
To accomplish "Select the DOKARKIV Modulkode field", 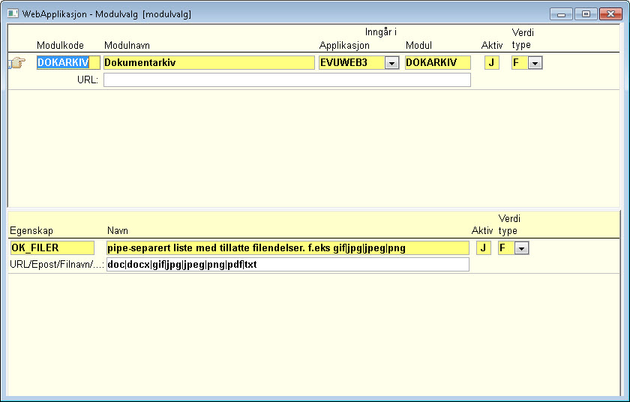I will (x=68, y=63).
